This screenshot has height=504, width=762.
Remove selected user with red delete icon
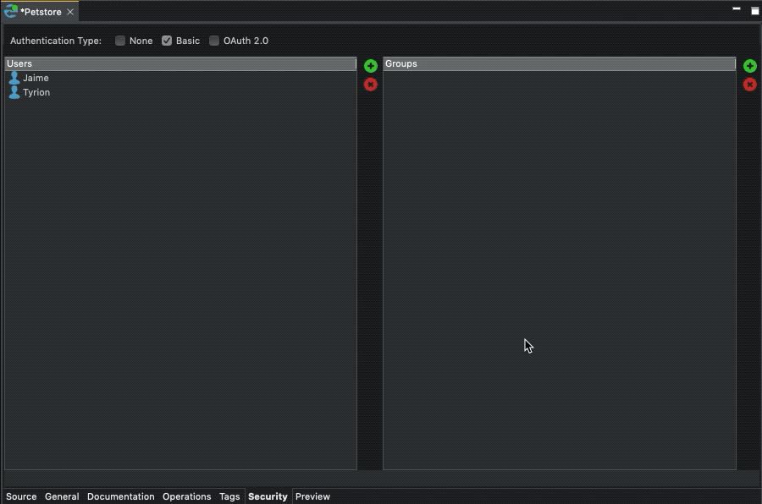pyautogui.click(x=370, y=85)
